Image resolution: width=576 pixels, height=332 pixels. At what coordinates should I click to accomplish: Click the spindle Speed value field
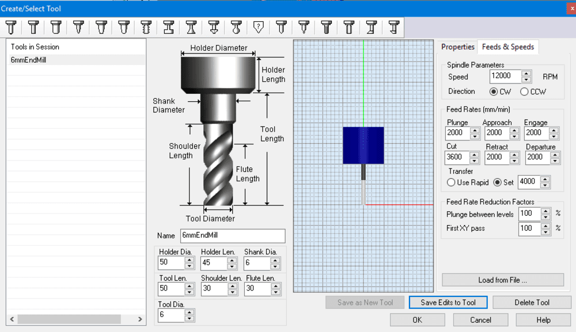pyautogui.click(x=506, y=77)
